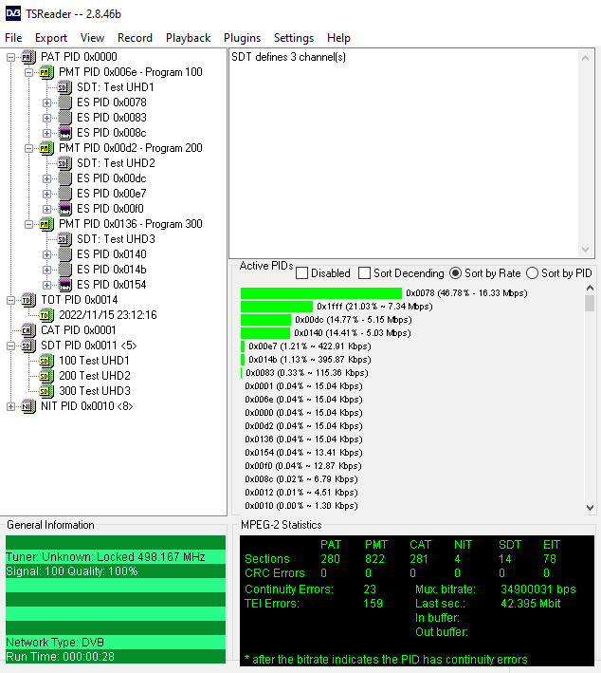The width and height of the screenshot is (601, 673).
Task: Open the Plugins menu
Action: pyautogui.click(x=242, y=38)
